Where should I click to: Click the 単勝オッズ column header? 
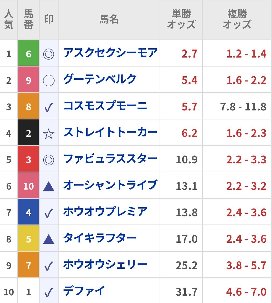click(181, 19)
